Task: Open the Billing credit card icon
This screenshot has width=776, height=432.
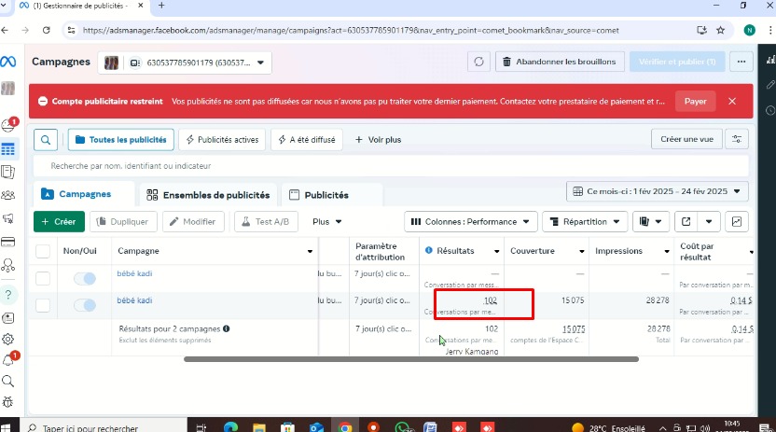Action: (x=7, y=242)
